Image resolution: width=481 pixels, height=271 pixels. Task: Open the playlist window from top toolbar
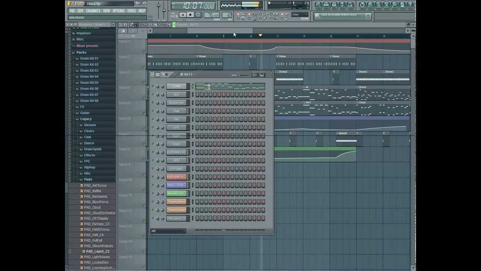(318, 5)
